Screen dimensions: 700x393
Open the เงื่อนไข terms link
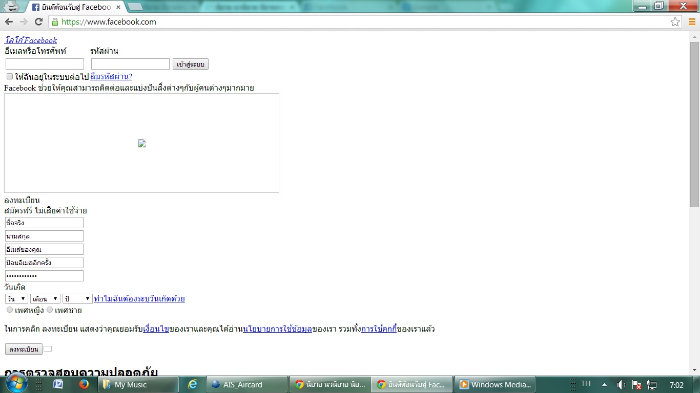pyautogui.click(x=156, y=329)
